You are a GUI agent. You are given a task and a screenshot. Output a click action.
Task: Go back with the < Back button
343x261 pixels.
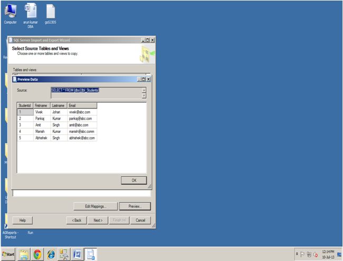(77, 220)
